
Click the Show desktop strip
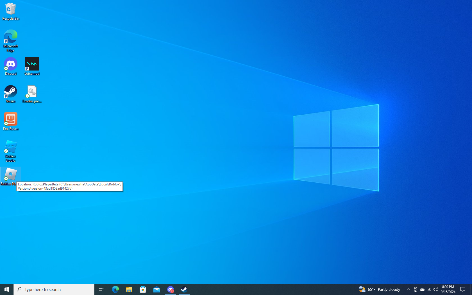471,289
